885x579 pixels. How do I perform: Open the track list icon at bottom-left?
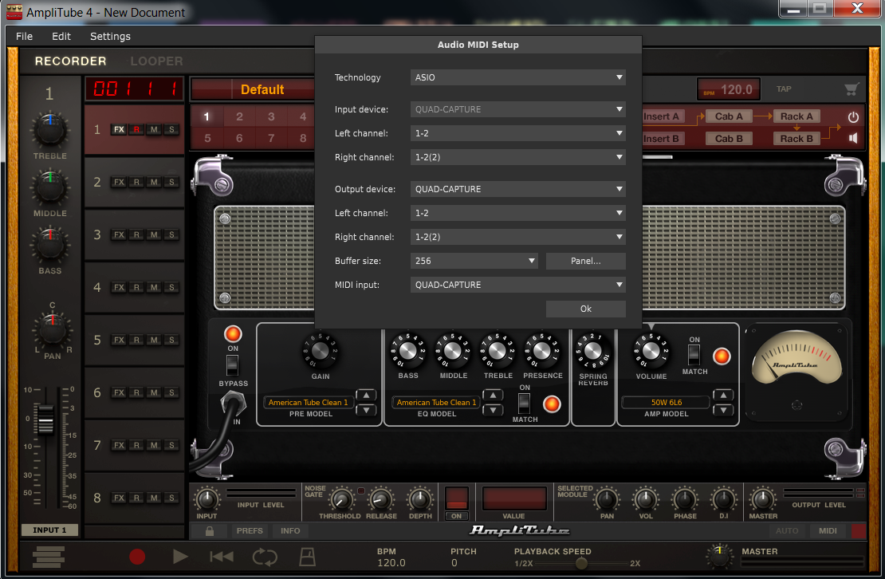[x=49, y=557]
